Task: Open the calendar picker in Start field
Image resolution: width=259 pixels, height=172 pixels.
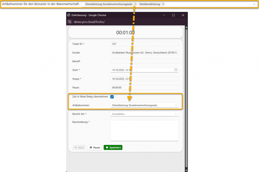Action: click(176, 70)
